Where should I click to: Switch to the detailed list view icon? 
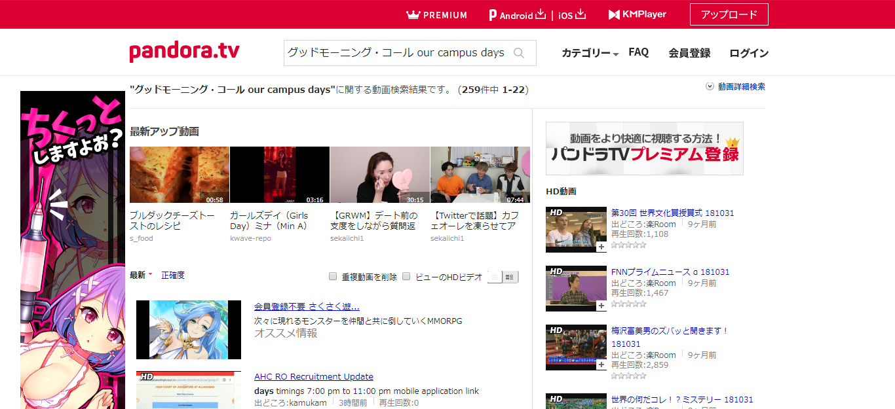click(510, 277)
